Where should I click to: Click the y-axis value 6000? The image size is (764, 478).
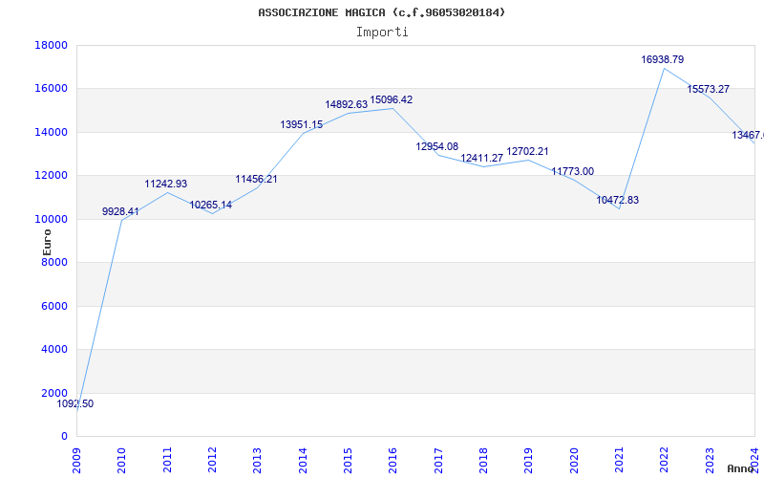[x=53, y=306]
